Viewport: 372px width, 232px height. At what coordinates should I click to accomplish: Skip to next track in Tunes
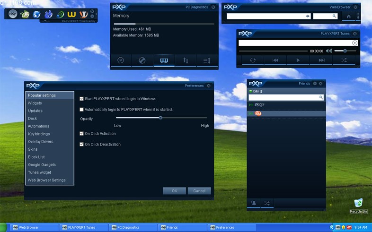(x=321, y=60)
